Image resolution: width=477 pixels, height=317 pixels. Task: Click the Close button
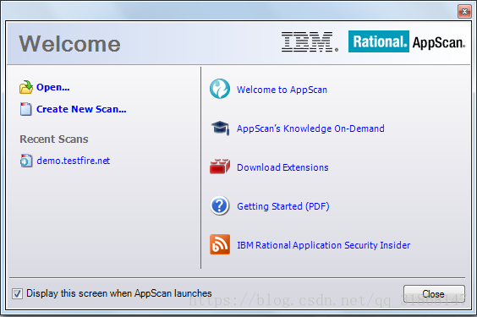point(434,294)
